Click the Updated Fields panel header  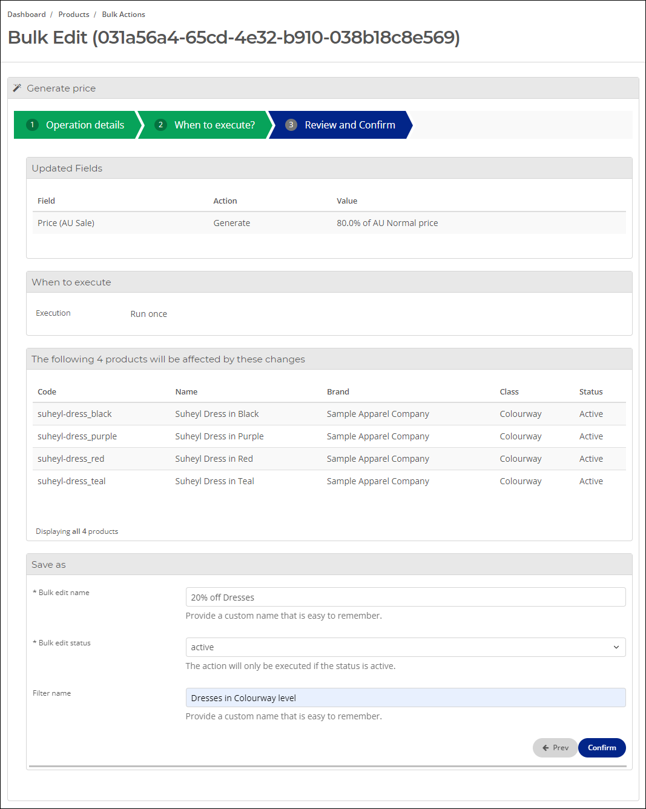[329, 168]
